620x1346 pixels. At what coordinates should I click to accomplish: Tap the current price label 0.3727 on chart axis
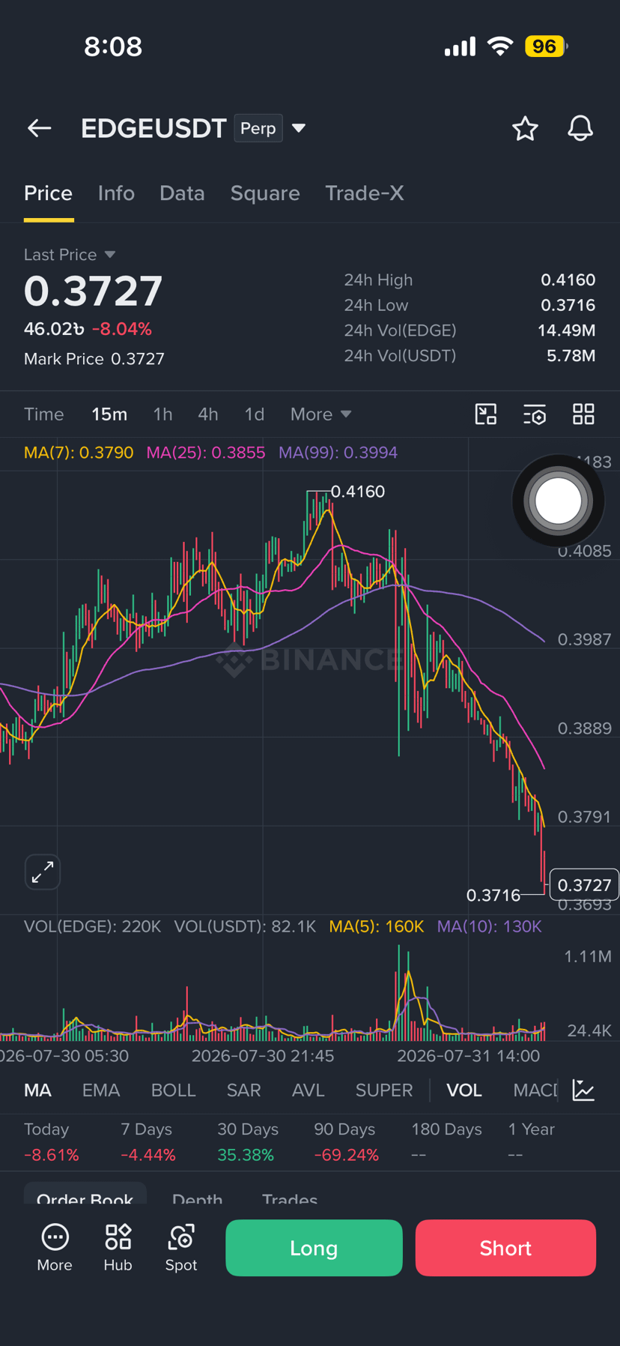point(584,885)
